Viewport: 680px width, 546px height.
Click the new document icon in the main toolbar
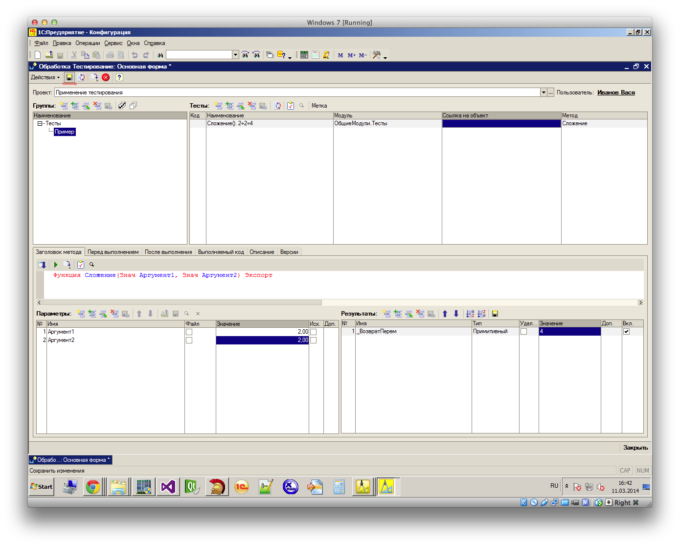pos(38,55)
